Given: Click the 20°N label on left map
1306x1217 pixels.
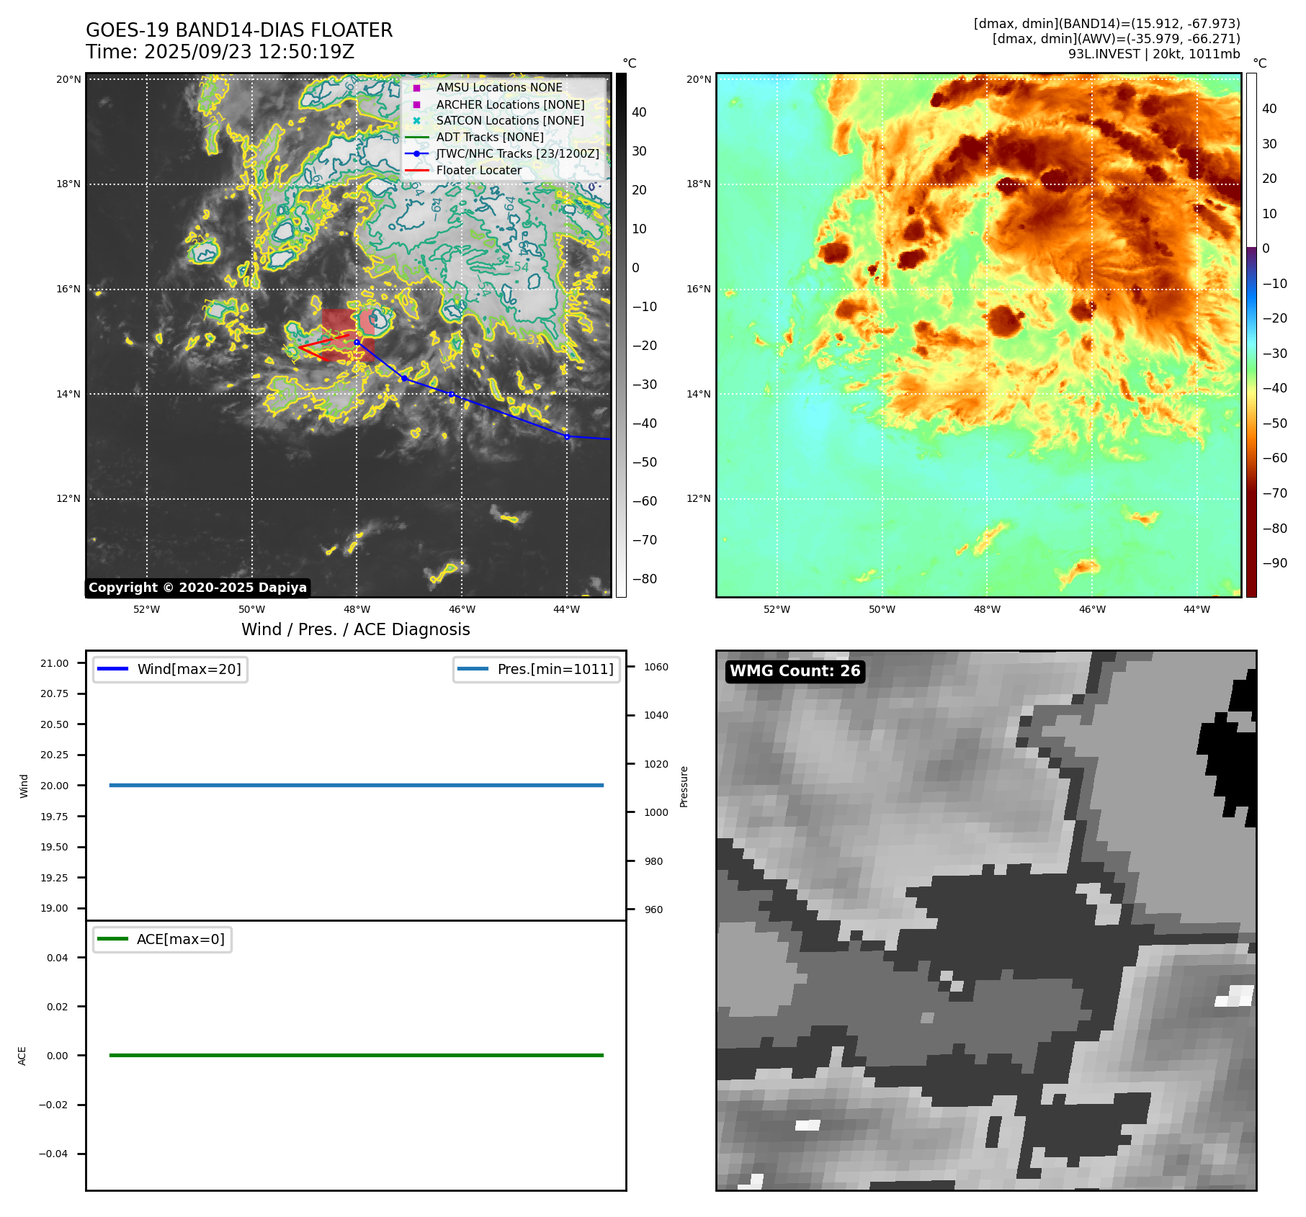Looking at the screenshot, I should (x=68, y=79).
